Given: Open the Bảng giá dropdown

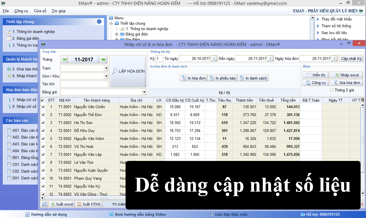Looking at the screenshot, I should click(144, 92).
